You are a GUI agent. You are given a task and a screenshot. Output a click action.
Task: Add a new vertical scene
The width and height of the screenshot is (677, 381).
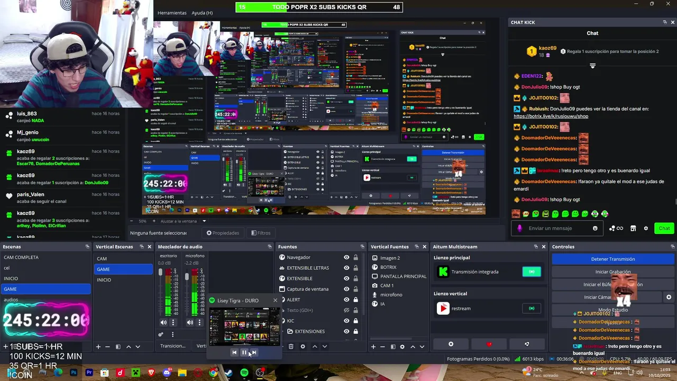click(98, 347)
